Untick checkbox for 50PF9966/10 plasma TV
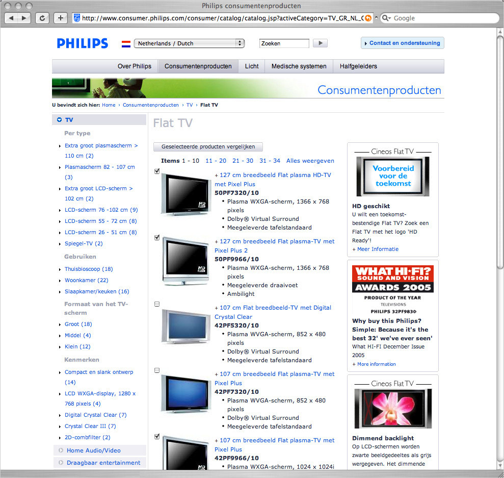 pyautogui.click(x=157, y=237)
